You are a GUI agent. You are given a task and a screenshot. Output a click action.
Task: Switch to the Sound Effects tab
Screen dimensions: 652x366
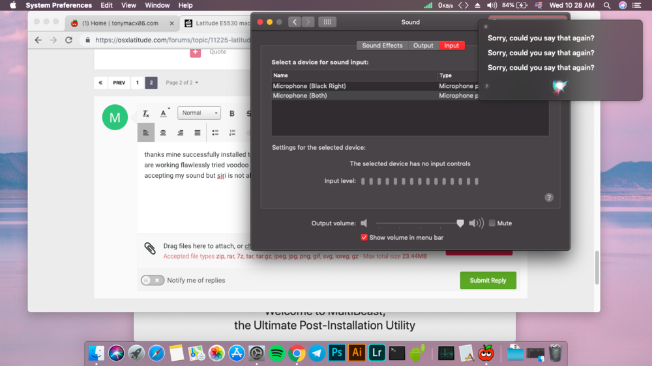pyautogui.click(x=382, y=46)
